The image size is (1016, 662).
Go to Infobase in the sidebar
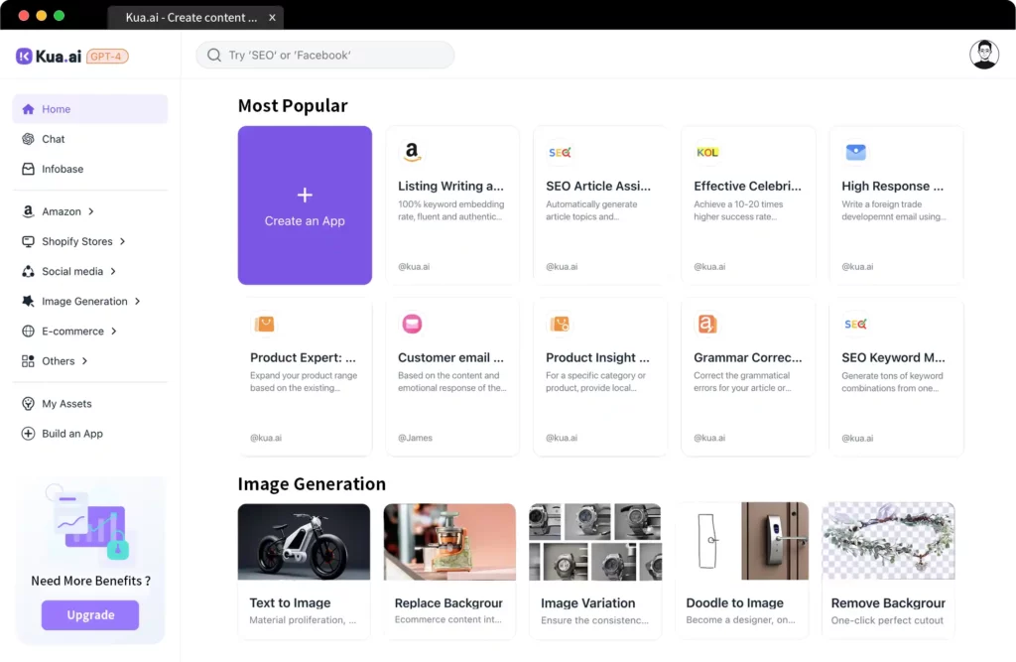coord(62,169)
